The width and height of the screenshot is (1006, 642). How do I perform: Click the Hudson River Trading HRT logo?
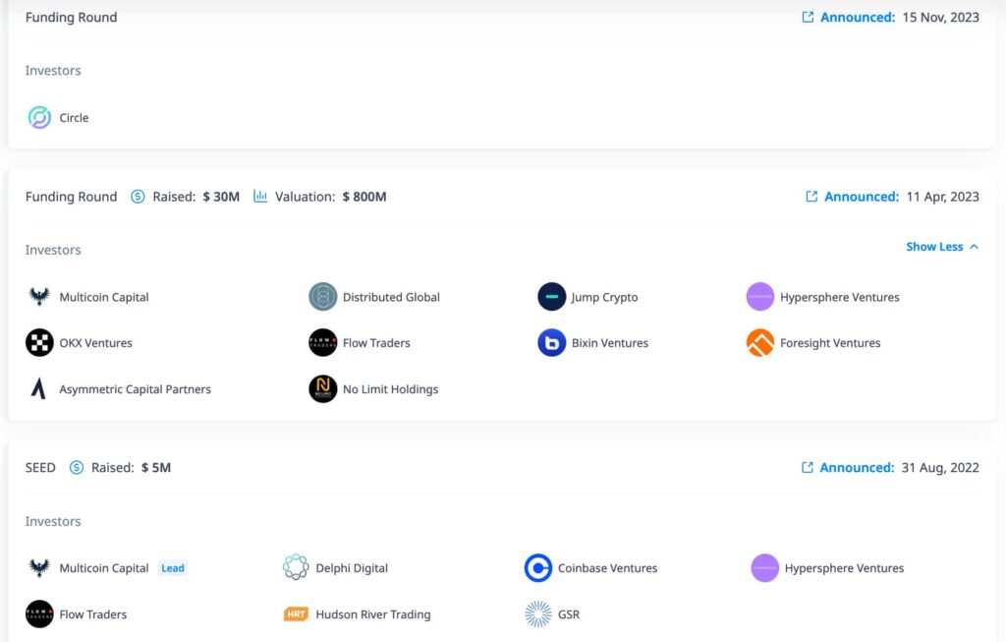pos(296,614)
